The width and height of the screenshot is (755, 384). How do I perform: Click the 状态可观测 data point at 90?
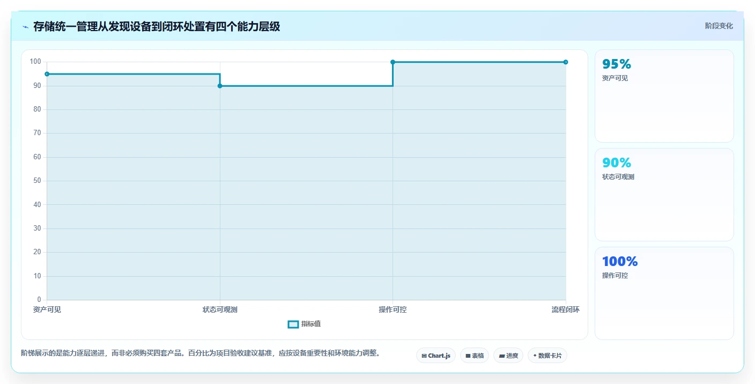coord(220,86)
